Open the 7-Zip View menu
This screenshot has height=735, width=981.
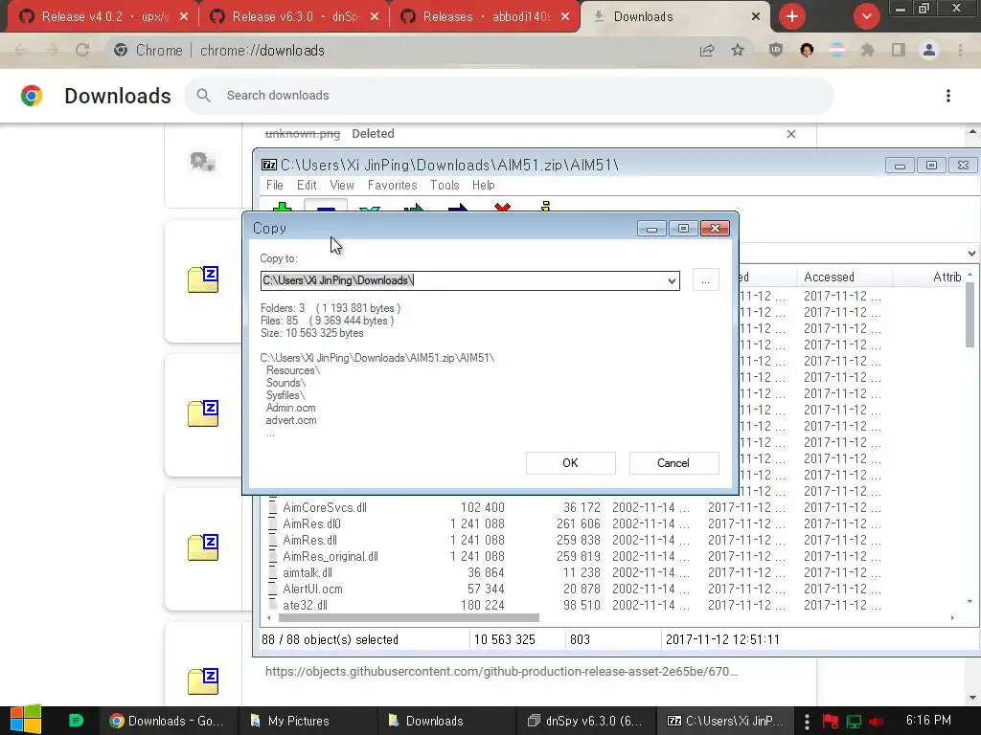tap(342, 185)
